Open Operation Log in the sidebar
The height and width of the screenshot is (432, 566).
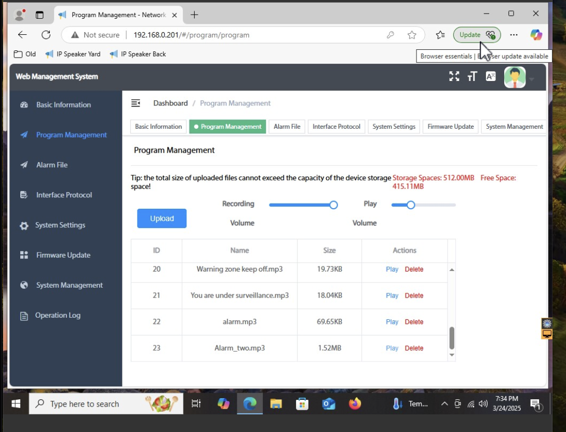pos(58,315)
